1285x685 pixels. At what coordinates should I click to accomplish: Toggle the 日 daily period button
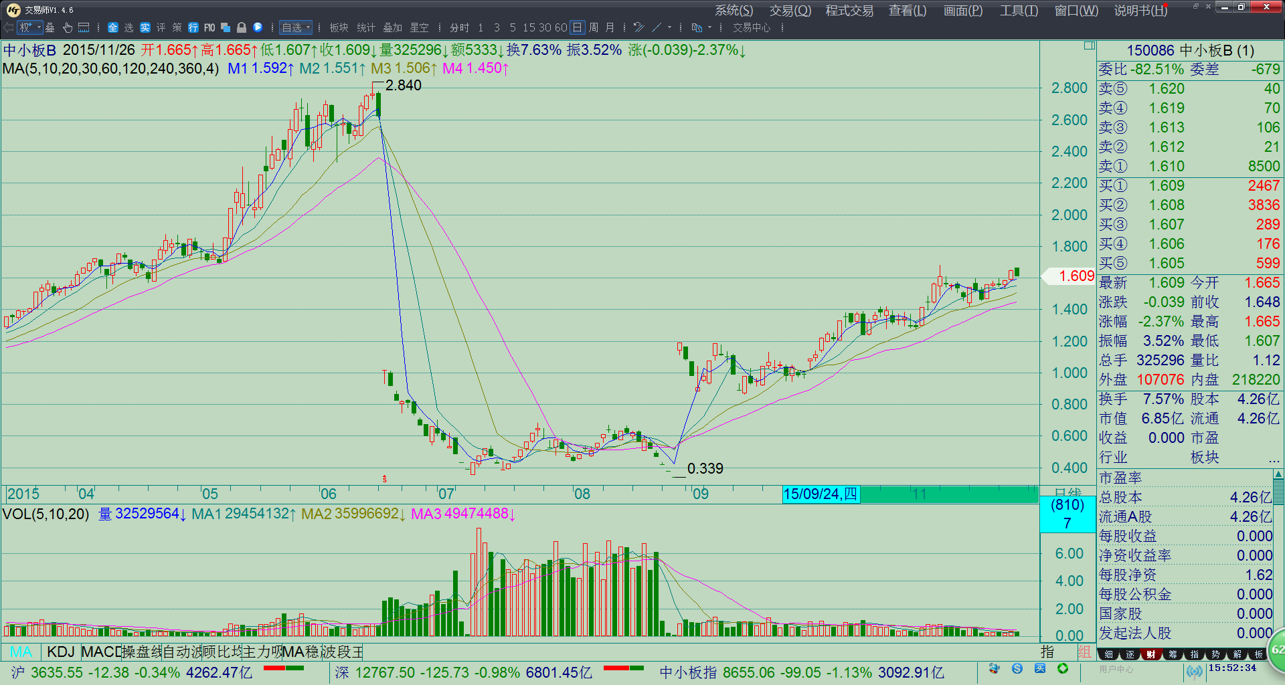577,27
